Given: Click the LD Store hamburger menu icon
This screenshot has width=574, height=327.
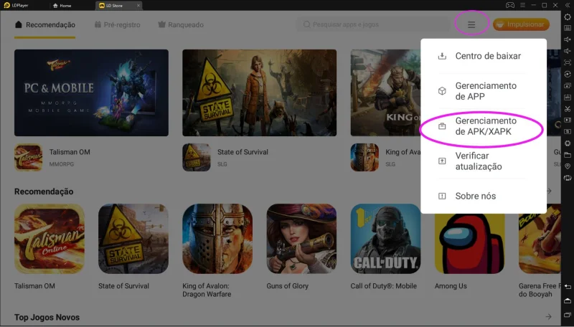Looking at the screenshot, I should (471, 24).
